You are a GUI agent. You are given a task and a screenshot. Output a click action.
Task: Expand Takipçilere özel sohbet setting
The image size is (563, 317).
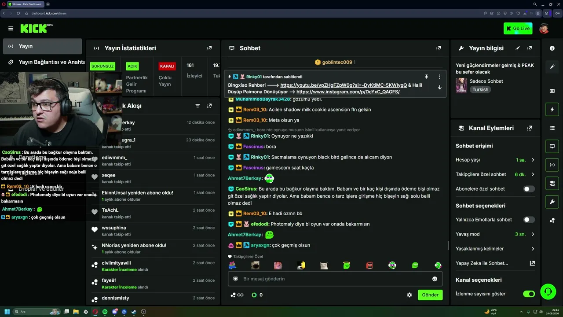[x=495, y=174]
